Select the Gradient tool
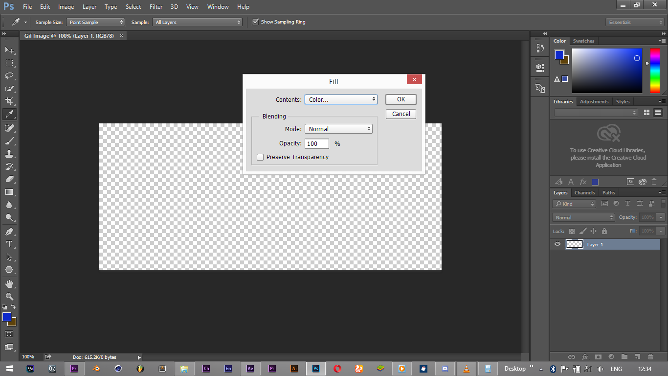Image resolution: width=668 pixels, height=376 pixels. point(9,192)
